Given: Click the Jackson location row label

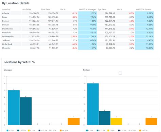Looking at the screenshot, I should (x=6, y=40).
